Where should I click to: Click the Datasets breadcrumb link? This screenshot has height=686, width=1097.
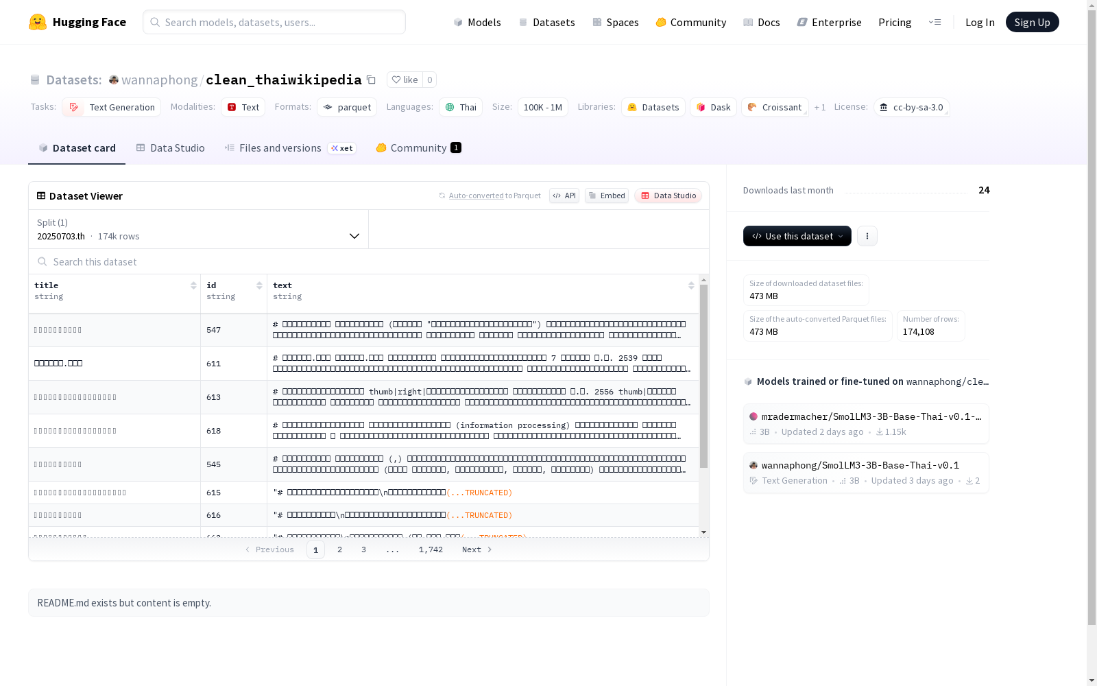click(x=74, y=80)
